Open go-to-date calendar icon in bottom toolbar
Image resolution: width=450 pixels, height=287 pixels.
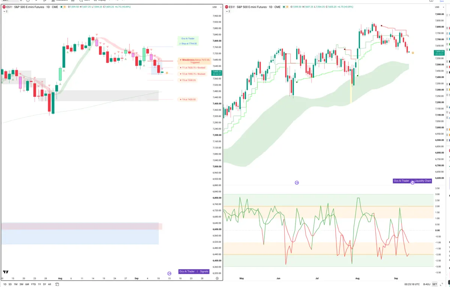click(57, 284)
